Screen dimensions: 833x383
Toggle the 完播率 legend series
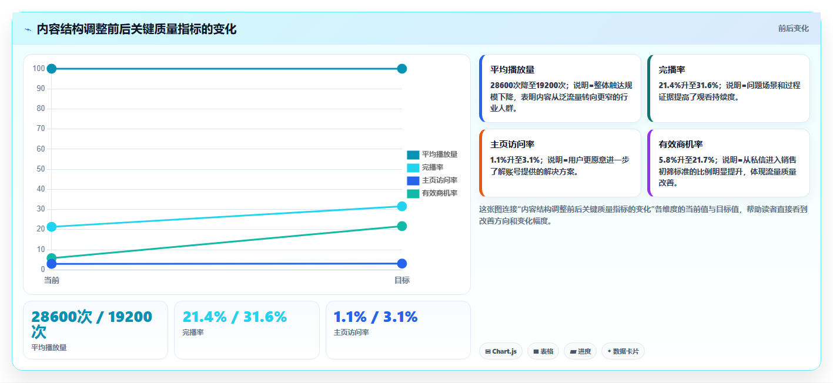[425, 167]
